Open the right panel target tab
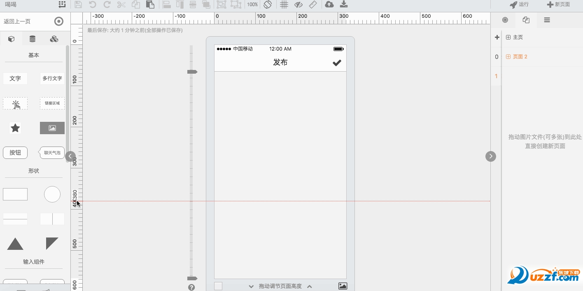Screen dimensions: 583x291 [x=505, y=20]
